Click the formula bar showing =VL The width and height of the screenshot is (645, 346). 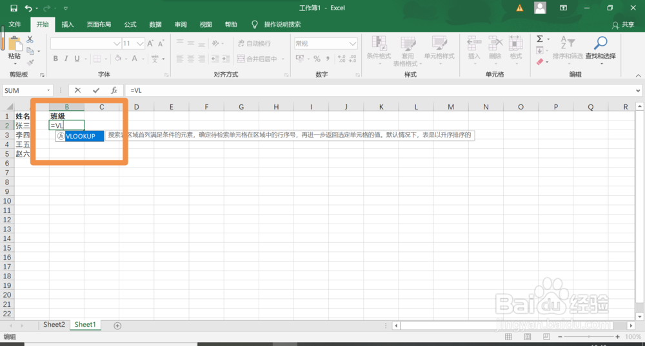click(x=381, y=90)
